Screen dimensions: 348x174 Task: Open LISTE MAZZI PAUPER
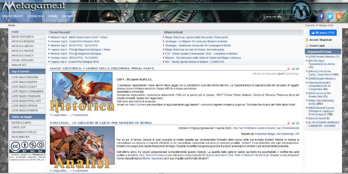(27, 82)
